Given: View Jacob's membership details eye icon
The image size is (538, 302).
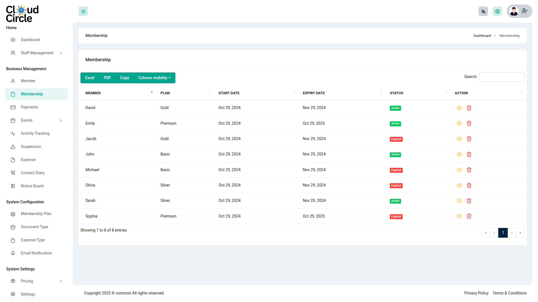Looking at the screenshot, I should [459, 139].
